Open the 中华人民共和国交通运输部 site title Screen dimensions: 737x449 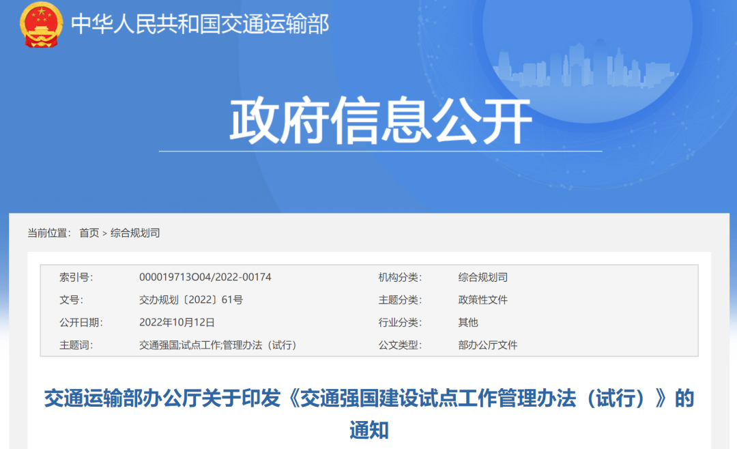point(200,25)
